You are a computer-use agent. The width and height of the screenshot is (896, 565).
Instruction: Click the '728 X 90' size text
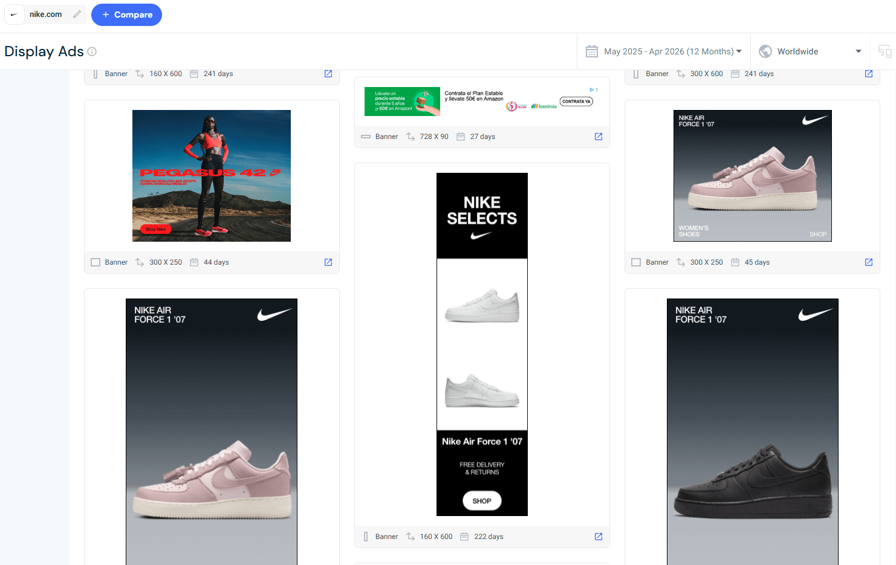434,137
